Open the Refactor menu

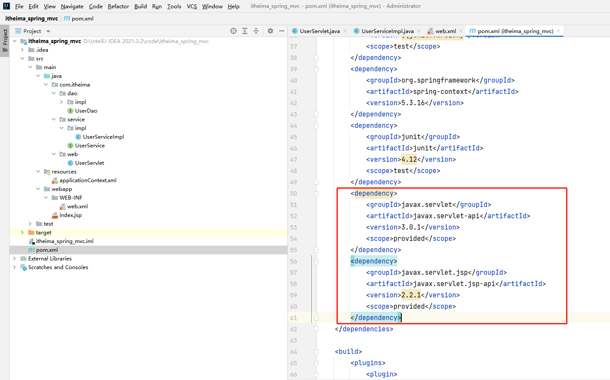click(118, 6)
